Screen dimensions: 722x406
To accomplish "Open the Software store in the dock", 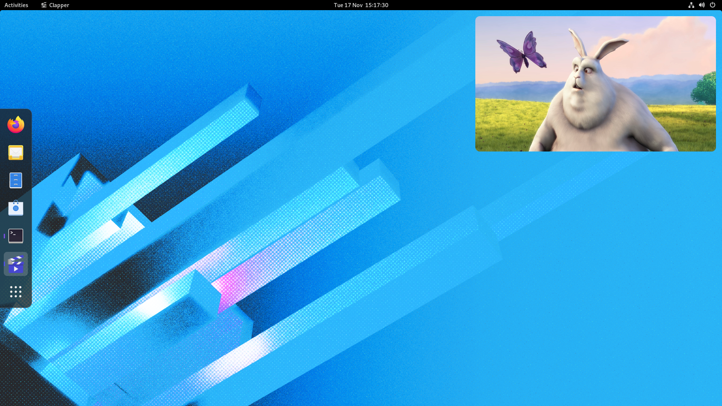I will pyautogui.click(x=16, y=208).
